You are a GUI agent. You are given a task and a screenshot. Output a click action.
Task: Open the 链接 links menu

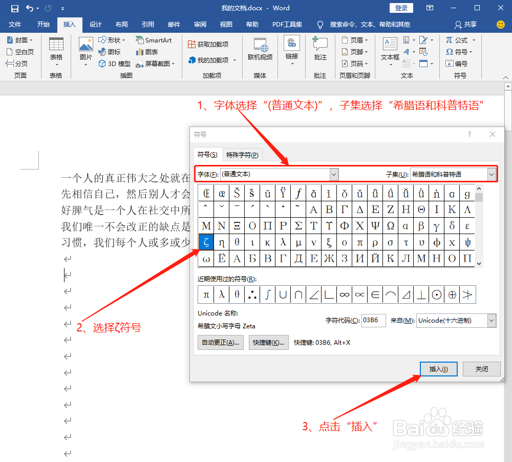(x=292, y=51)
